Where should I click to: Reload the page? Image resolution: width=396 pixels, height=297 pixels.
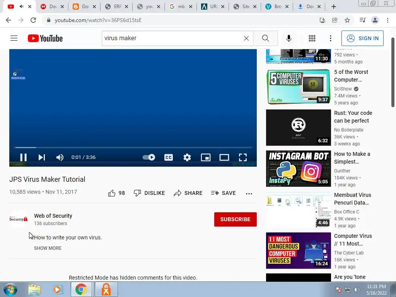tap(33, 20)
